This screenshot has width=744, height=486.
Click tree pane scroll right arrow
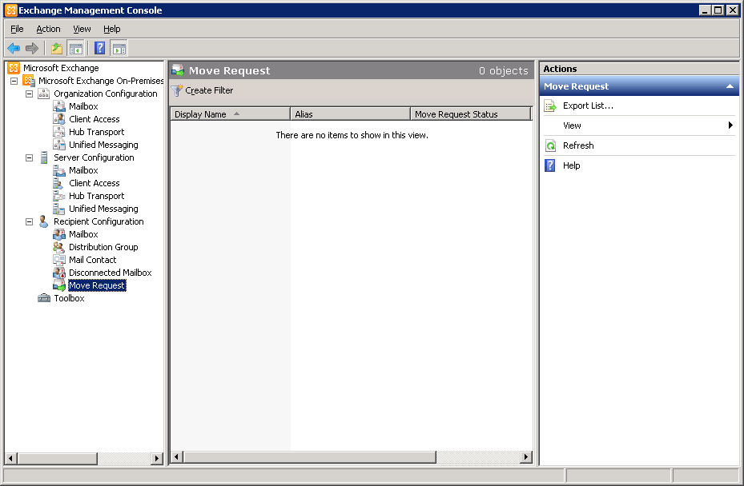(157, 458)
